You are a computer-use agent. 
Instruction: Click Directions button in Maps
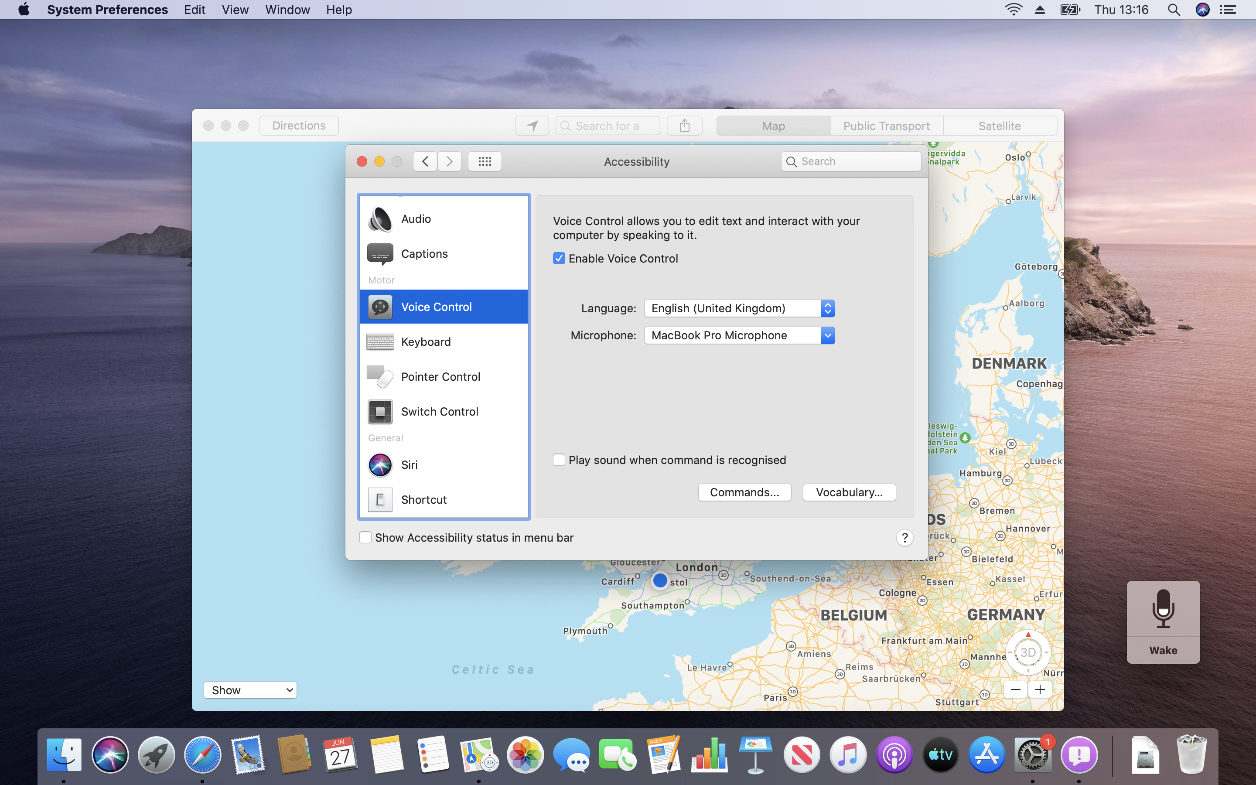coord(299,126)
